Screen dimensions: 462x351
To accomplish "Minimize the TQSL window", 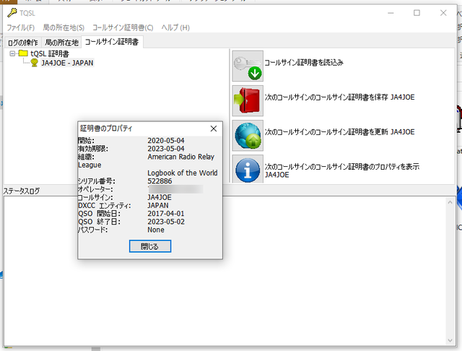I will click(x=391, y=13).
